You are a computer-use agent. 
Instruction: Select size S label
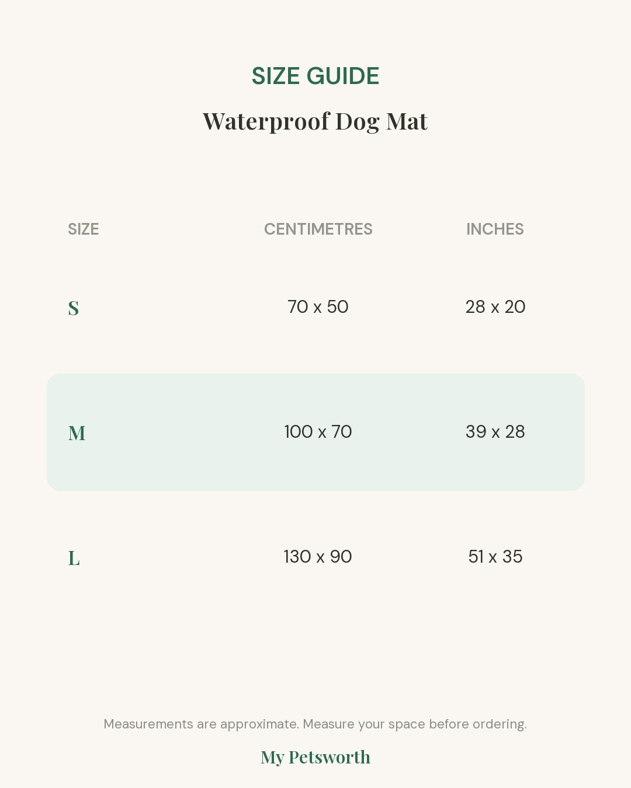(x=74, y=308)
